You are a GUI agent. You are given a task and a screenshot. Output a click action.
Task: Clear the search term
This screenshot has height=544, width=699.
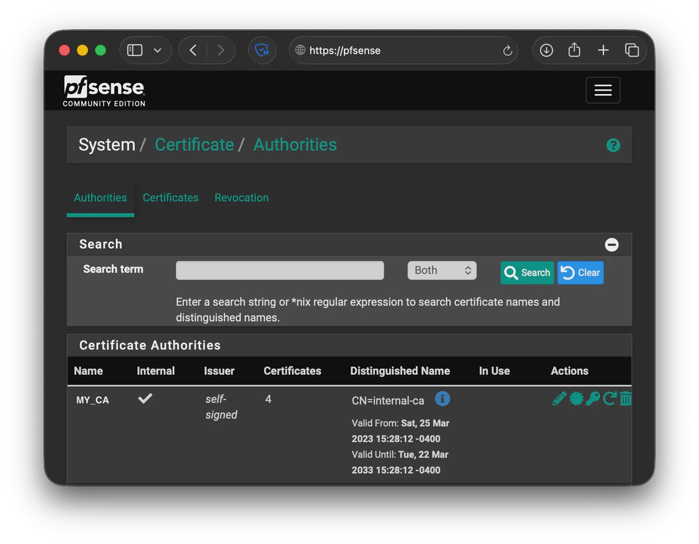coord(580,273)
